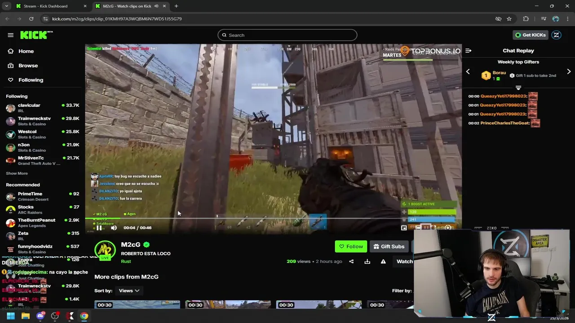Open TheBurntPeanut recommended channel
The width and height of the screenshot is (575, 323).
(43, 223)
